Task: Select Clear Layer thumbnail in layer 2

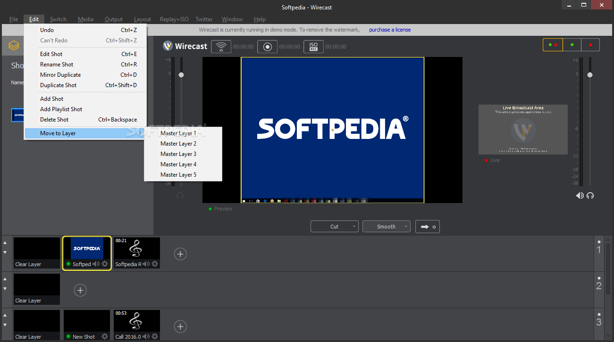Action: pos(37,289)
